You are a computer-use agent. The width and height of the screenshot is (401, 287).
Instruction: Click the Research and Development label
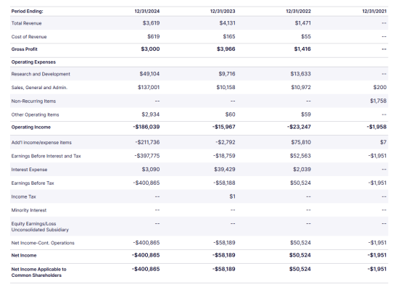pyautogui.click(x=41, y=74)
